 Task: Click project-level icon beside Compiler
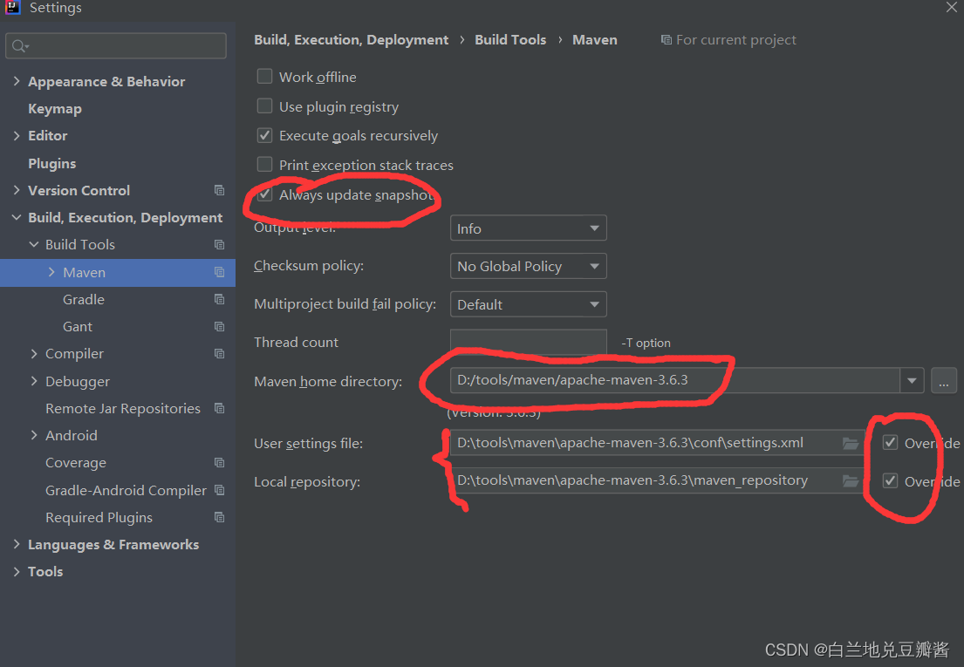click(x=220, y=354)
